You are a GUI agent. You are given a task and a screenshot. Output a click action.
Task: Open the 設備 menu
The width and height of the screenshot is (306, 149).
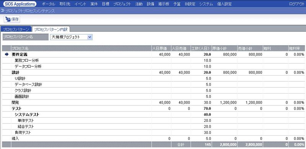point(150,4)
